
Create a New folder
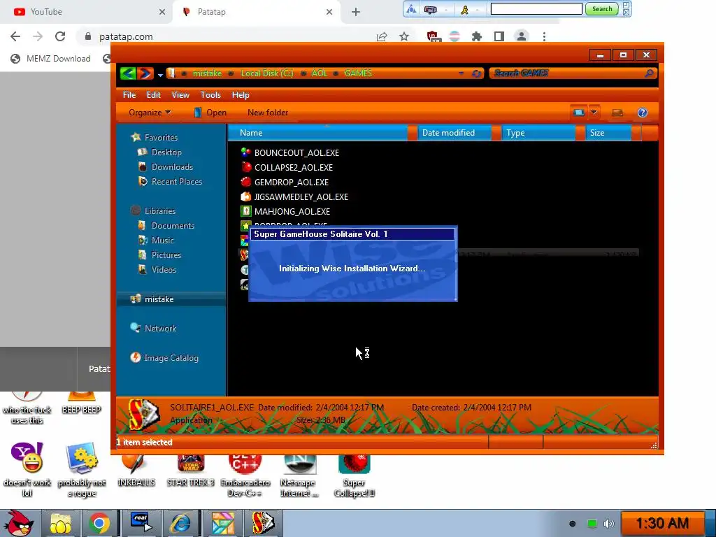click(x=268, y=113)
